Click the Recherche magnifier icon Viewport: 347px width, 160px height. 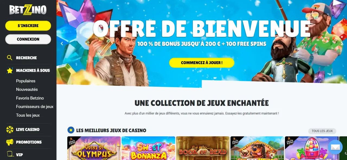[10, 58]
